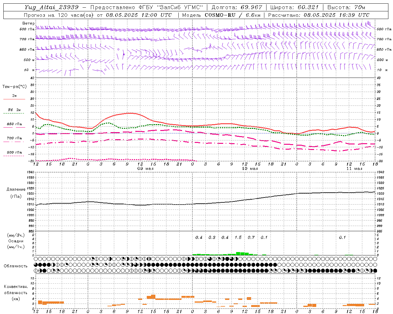Click the 10 мая date label

pyautogui.click(x=250, y=169)
